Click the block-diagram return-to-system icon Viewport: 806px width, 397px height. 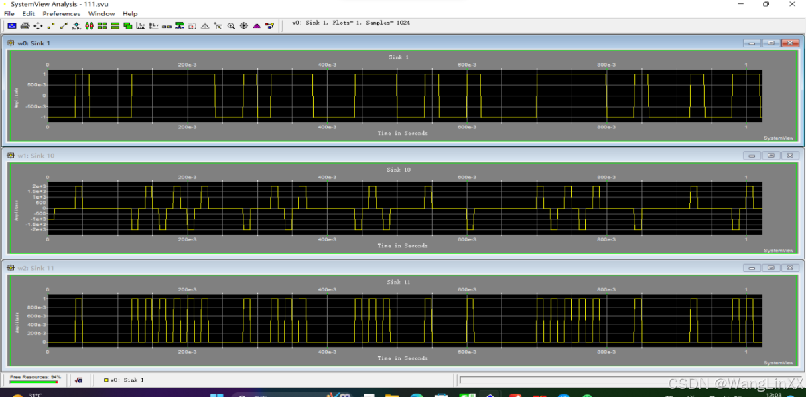(269, 26)
